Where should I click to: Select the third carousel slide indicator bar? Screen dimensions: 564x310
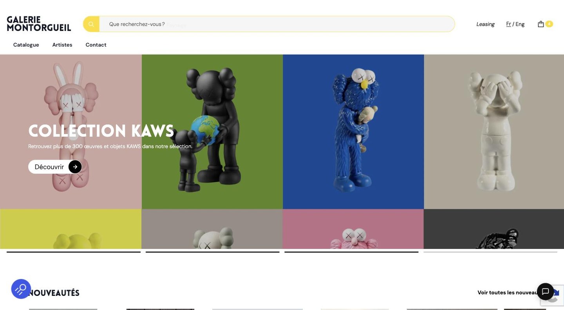pyautogui.click(x=351, y=252)
